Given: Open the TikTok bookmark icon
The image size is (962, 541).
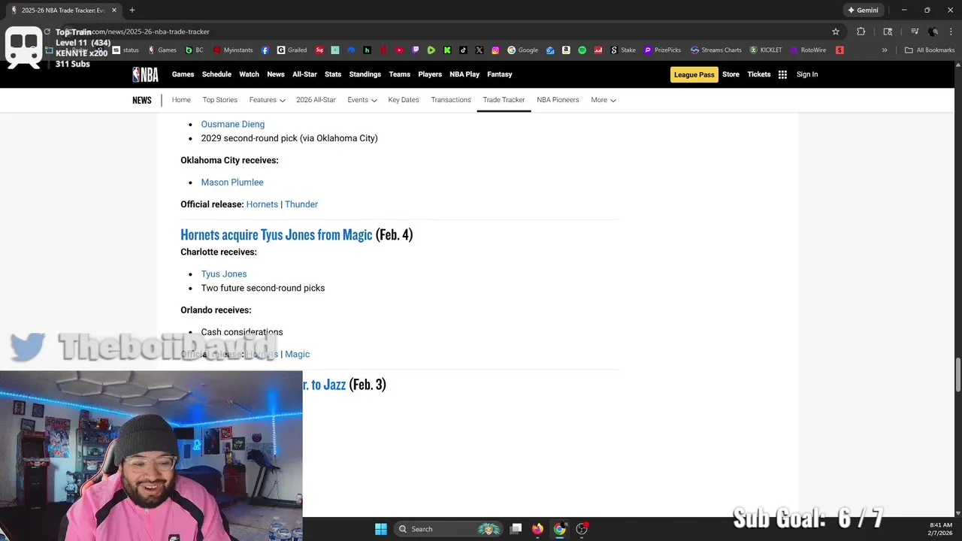Looking at the screenshot, I should [463, 50].
